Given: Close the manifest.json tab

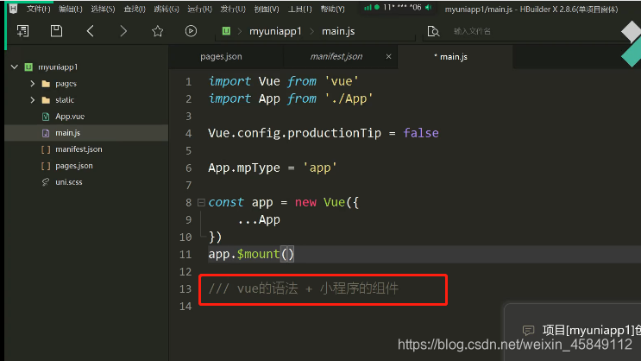Looking at the screenshot, I should click(388, 56).
